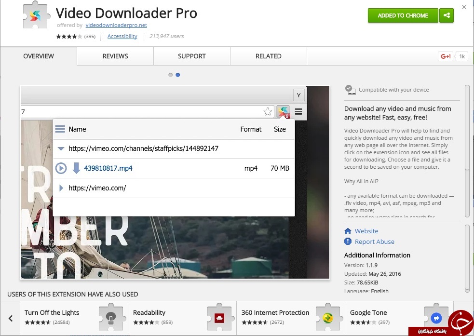Click the home icon next to Website
Image resolution: width=474 pixels, height=336 pixels.
[348, 231]
